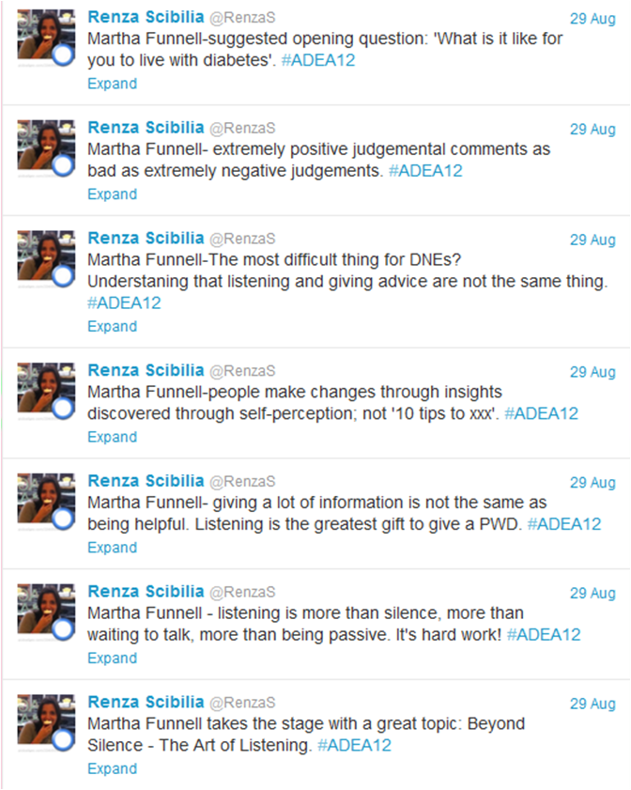Click Renza Scibilia name on 'hard work' tweet
This screenshot has width=631, height=790.
146,592
